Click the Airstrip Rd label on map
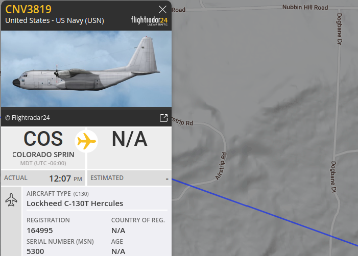358x256 pixels. [221, 166]
